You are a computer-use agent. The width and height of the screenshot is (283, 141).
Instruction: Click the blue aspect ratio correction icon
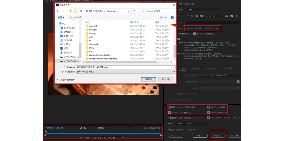[131, 128]
